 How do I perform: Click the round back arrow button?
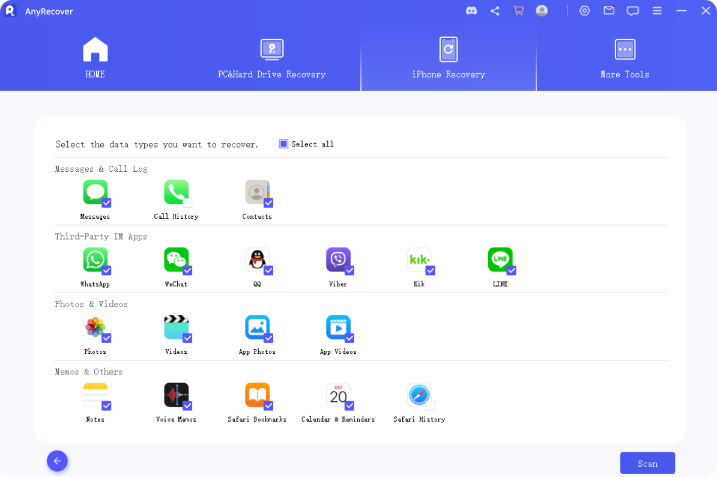(57, 461)
